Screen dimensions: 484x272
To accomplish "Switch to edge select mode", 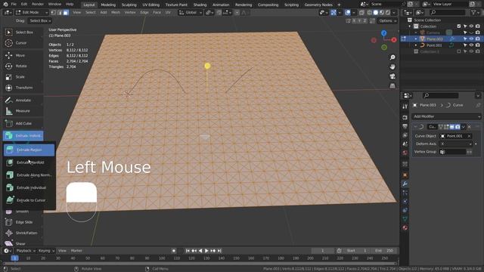I will point(60,13).
